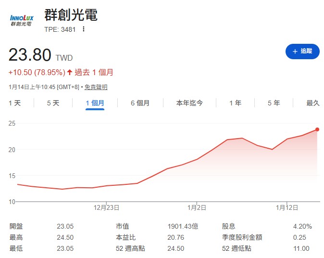Click the 1月12日 date label on the chart axis
Viewport: 324px width, 258px height.
[x=287, y=207]
